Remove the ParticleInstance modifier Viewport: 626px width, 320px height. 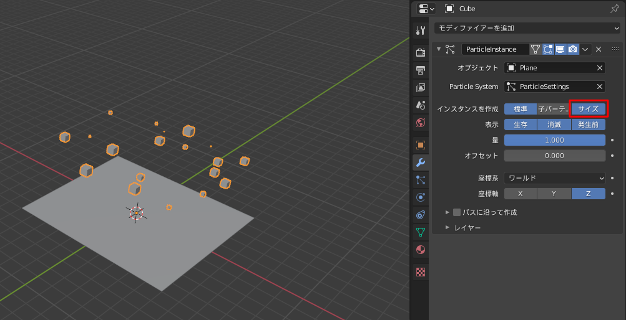pos(599,49)
